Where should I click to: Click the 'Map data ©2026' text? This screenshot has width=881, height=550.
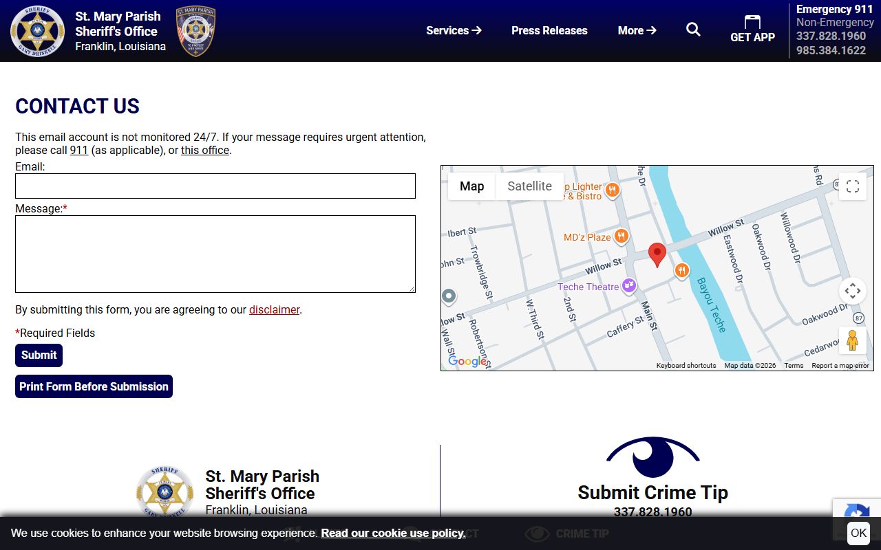click(x=750, y=366)
